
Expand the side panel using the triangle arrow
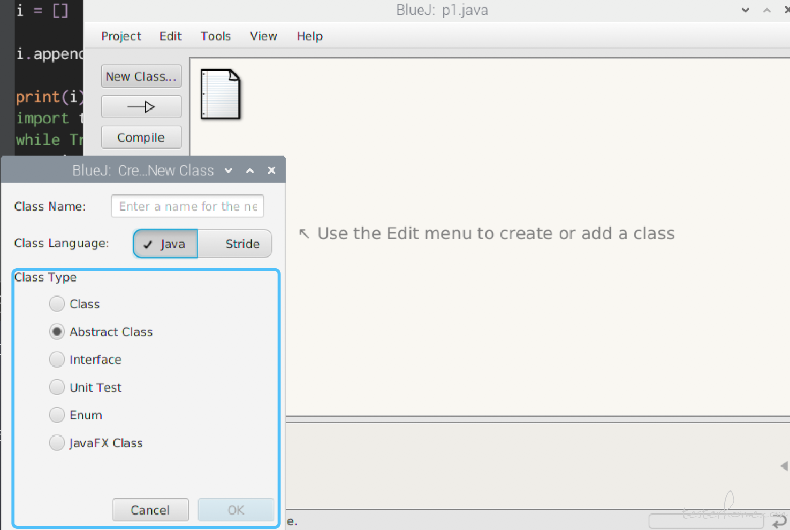point(784,466)
